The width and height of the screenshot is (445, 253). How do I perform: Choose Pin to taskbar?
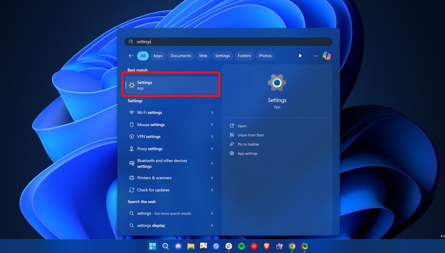point(248,145)
